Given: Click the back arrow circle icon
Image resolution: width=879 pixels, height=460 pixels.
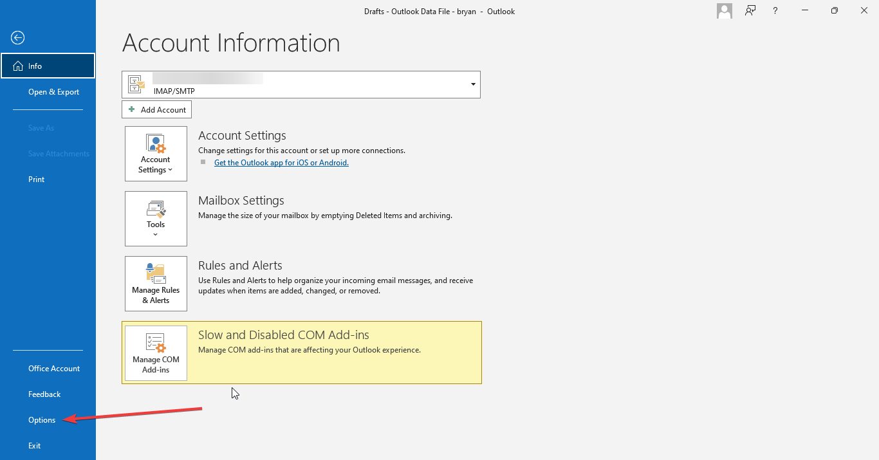Looking at the screenshot, I should point(17,38).
